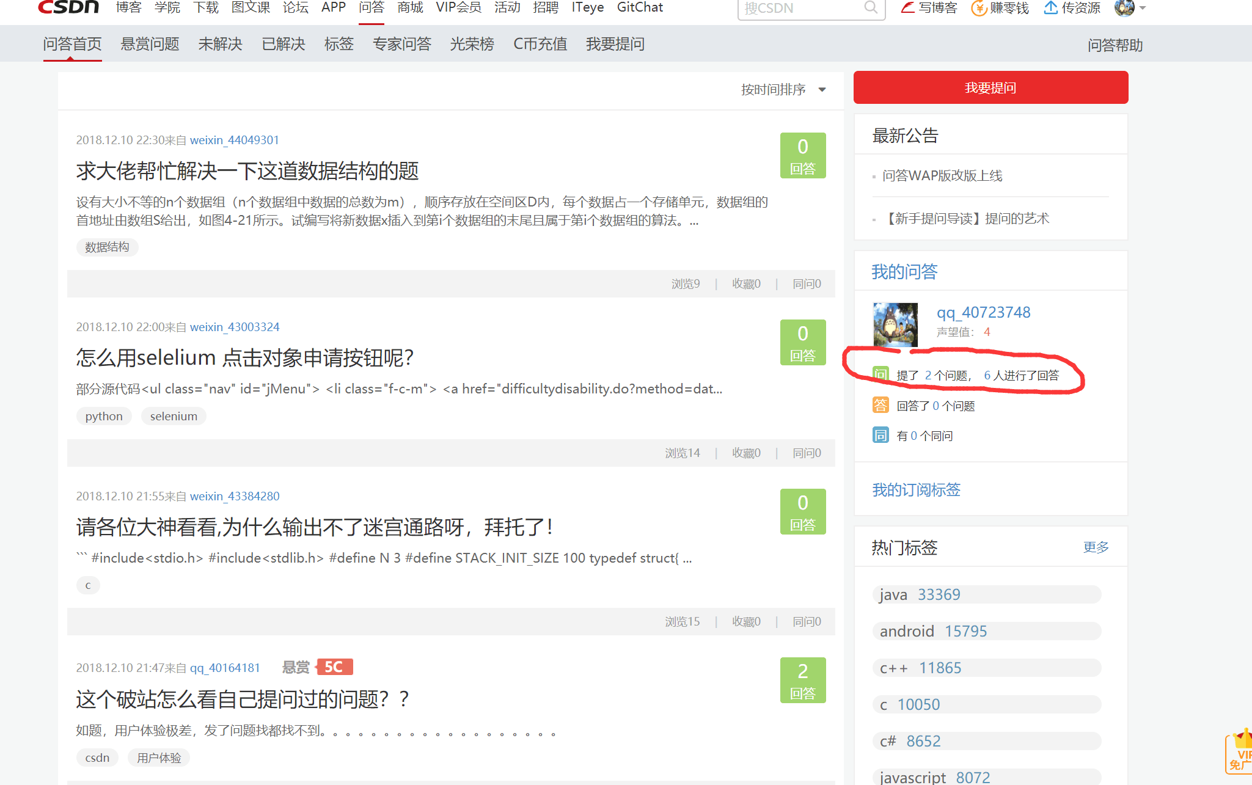Open the GitChat menu item
Screen dimensions: 1252x785
click(640, 7)
